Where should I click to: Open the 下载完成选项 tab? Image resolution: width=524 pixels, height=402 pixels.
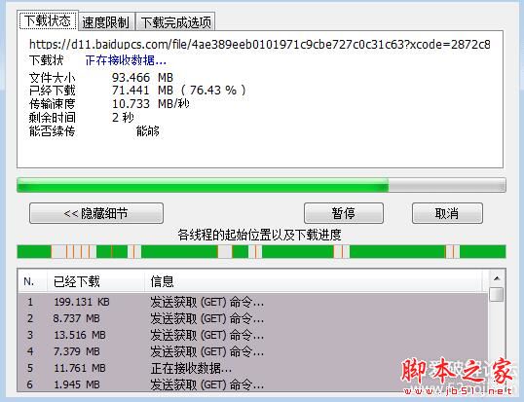[x=175, y=22]
